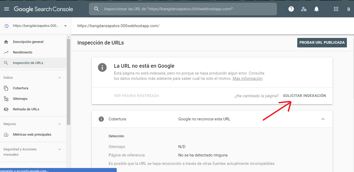Image resolution: width=354 pixels, height=172 pixels.
Task: Focus the URL inspection search field
Action: tap(185, 9)
